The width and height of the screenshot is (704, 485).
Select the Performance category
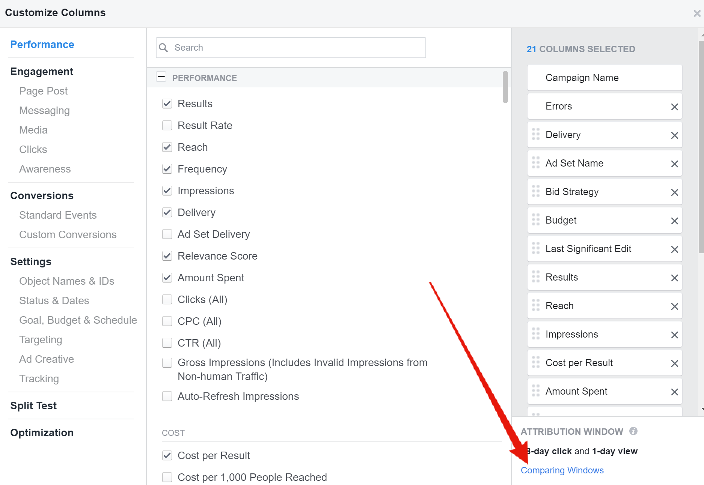pos(42,44)
